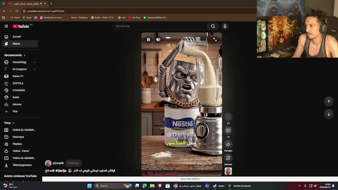Open the apps grid in bookmarks bar
This screenshot has height=190, width=338.
[x=3, y=18]
